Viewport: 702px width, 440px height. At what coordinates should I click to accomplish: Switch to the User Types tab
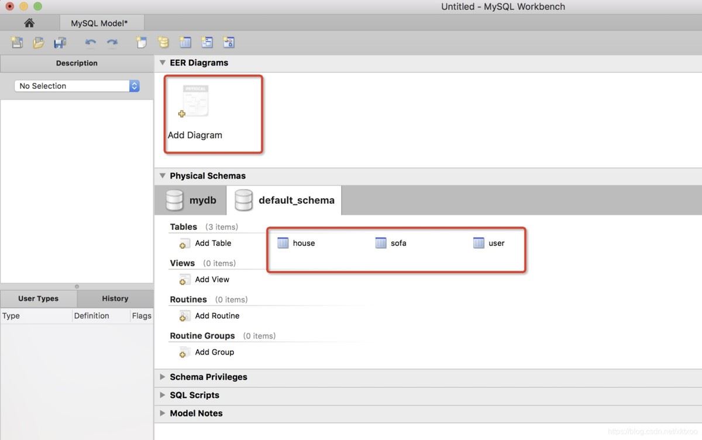[39, 298]
